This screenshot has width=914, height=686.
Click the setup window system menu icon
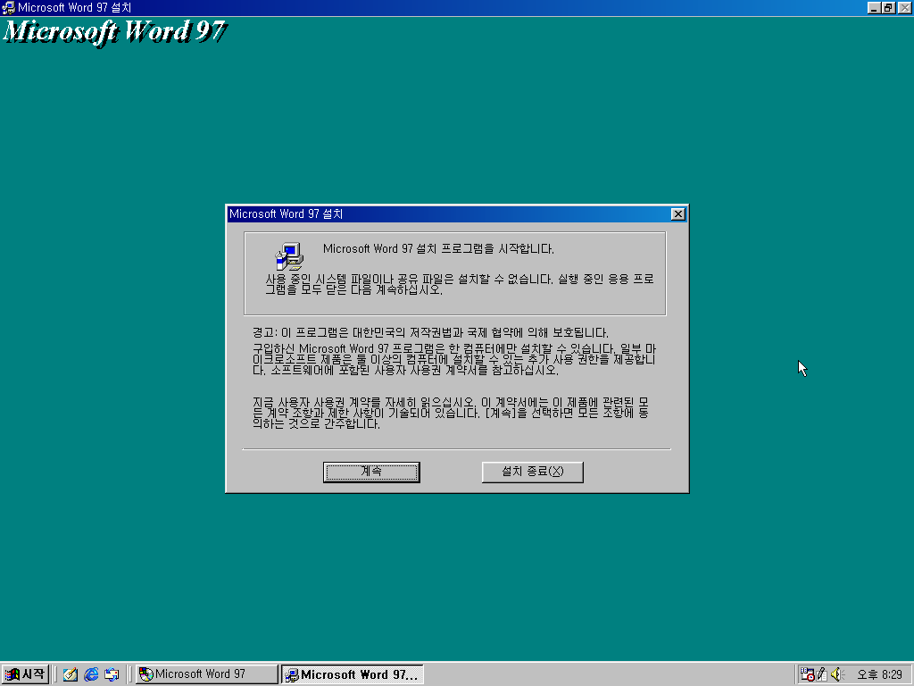[8, 7]
